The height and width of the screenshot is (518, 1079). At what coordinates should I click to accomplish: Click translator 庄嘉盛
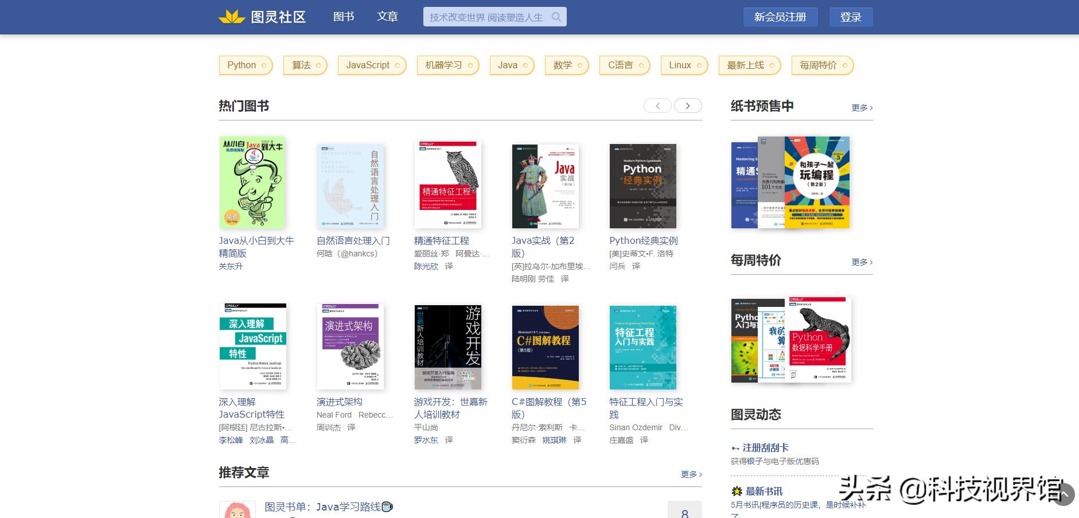(x=621, y=440)
